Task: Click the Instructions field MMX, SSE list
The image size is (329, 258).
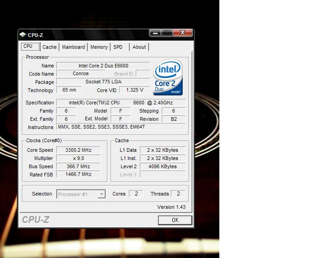Action: click(121, 127)
